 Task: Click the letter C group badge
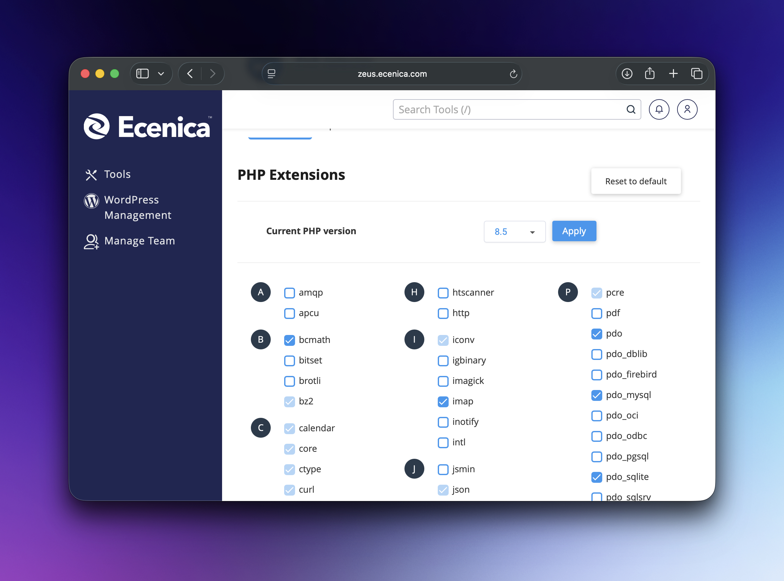pyautogui.click(x=260, y=428)
